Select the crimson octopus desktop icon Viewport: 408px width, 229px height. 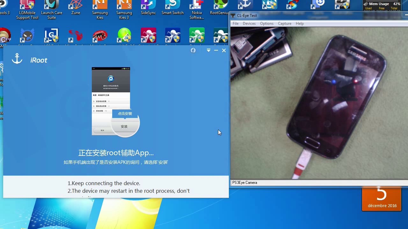(148, 36)
